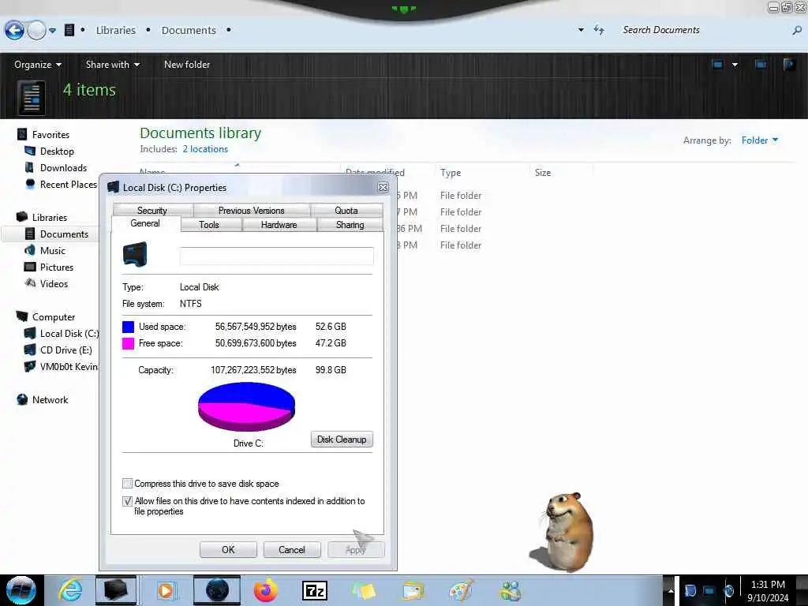Sort by the Type column header
The width and height of the screenshot is (808, 606).
click(451, 173)
